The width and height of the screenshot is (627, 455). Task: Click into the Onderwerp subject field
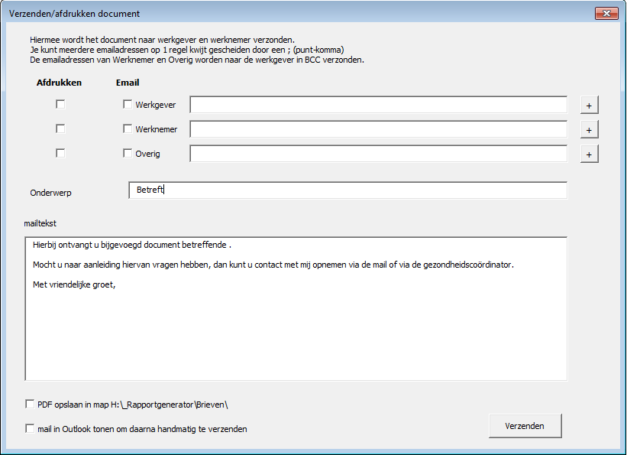347,190
